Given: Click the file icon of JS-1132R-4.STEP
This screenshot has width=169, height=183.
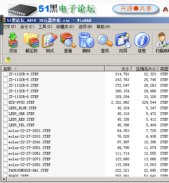Looking at the screenshot, I should [x=5, y=74].
